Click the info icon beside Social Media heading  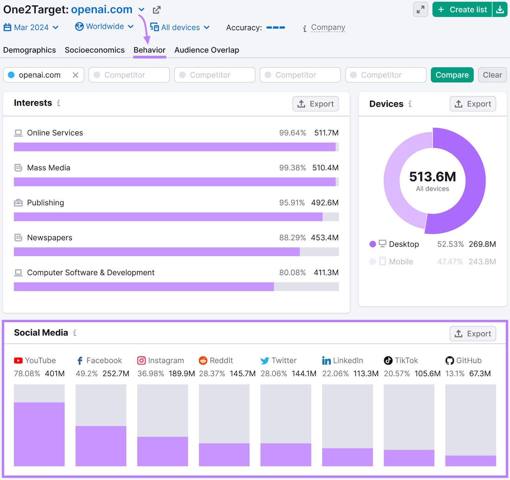75,333
